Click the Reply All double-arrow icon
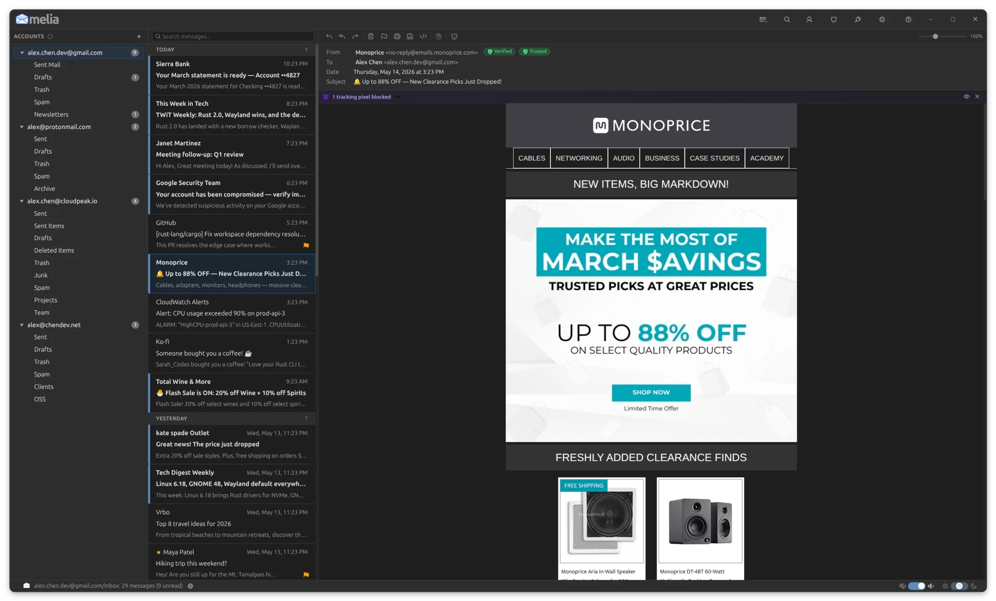996x601 pixels. [x=342, y=37]
